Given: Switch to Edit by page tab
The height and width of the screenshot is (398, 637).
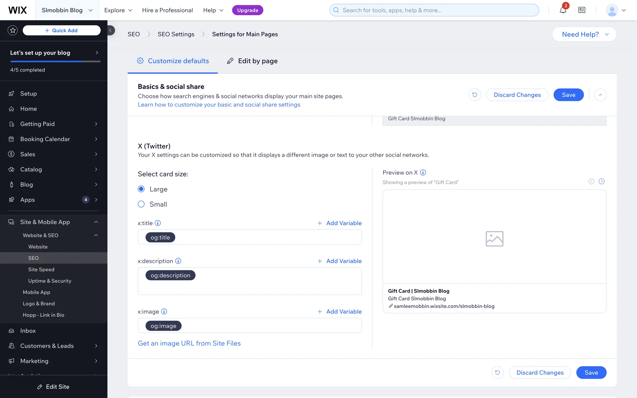Looking at the screenshot, I should 252,61.
